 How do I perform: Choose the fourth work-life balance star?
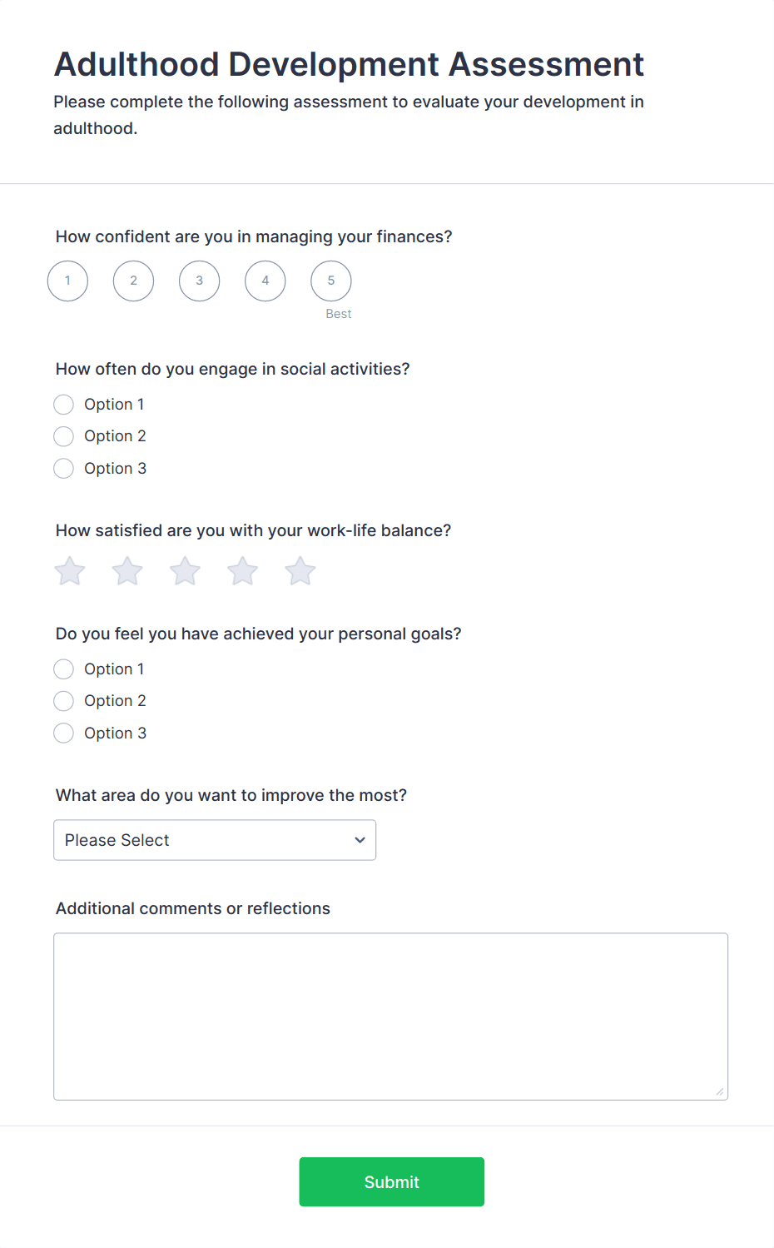tap(243, 571)
